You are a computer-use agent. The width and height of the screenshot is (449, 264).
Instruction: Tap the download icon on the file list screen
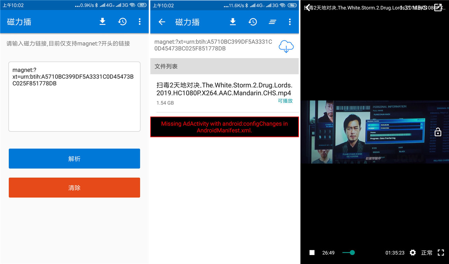point(233,22)
